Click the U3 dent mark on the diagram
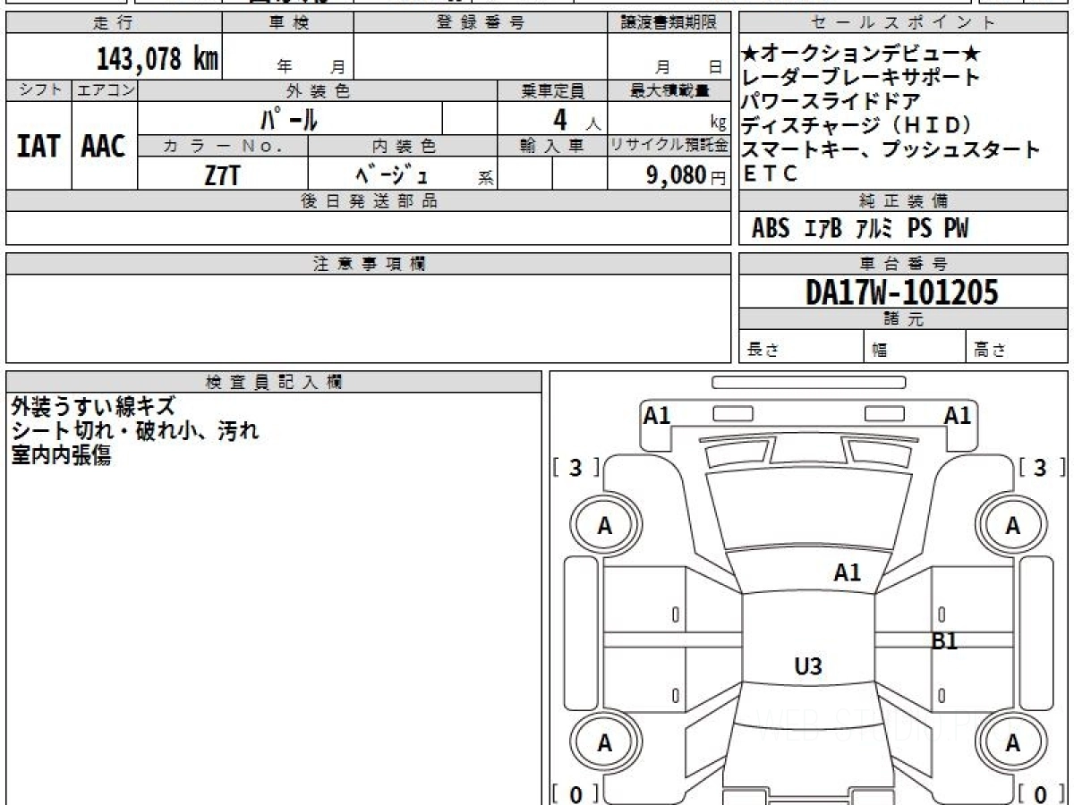The image size is (1074, 805). (x=808, y=665)
